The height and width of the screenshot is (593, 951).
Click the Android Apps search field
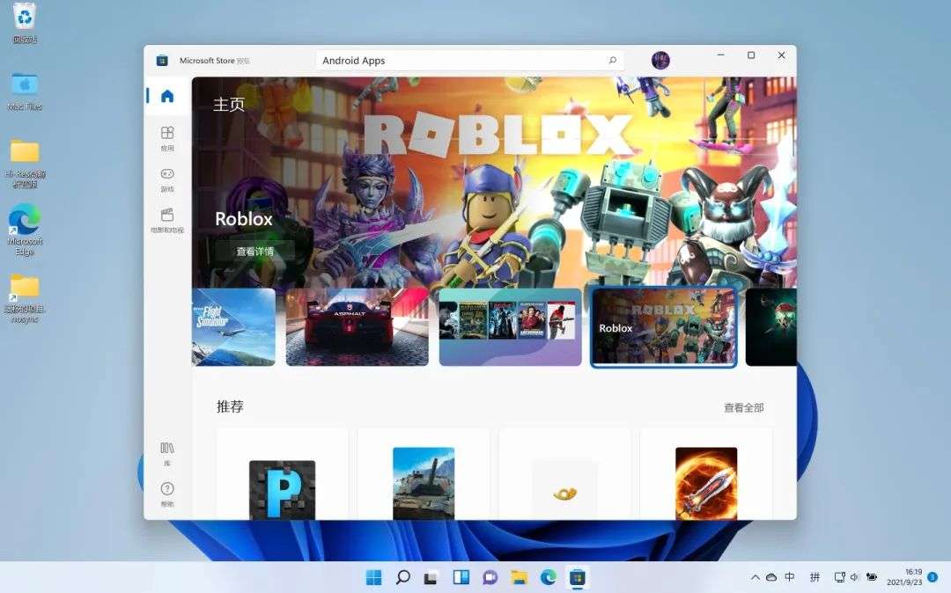469,60
